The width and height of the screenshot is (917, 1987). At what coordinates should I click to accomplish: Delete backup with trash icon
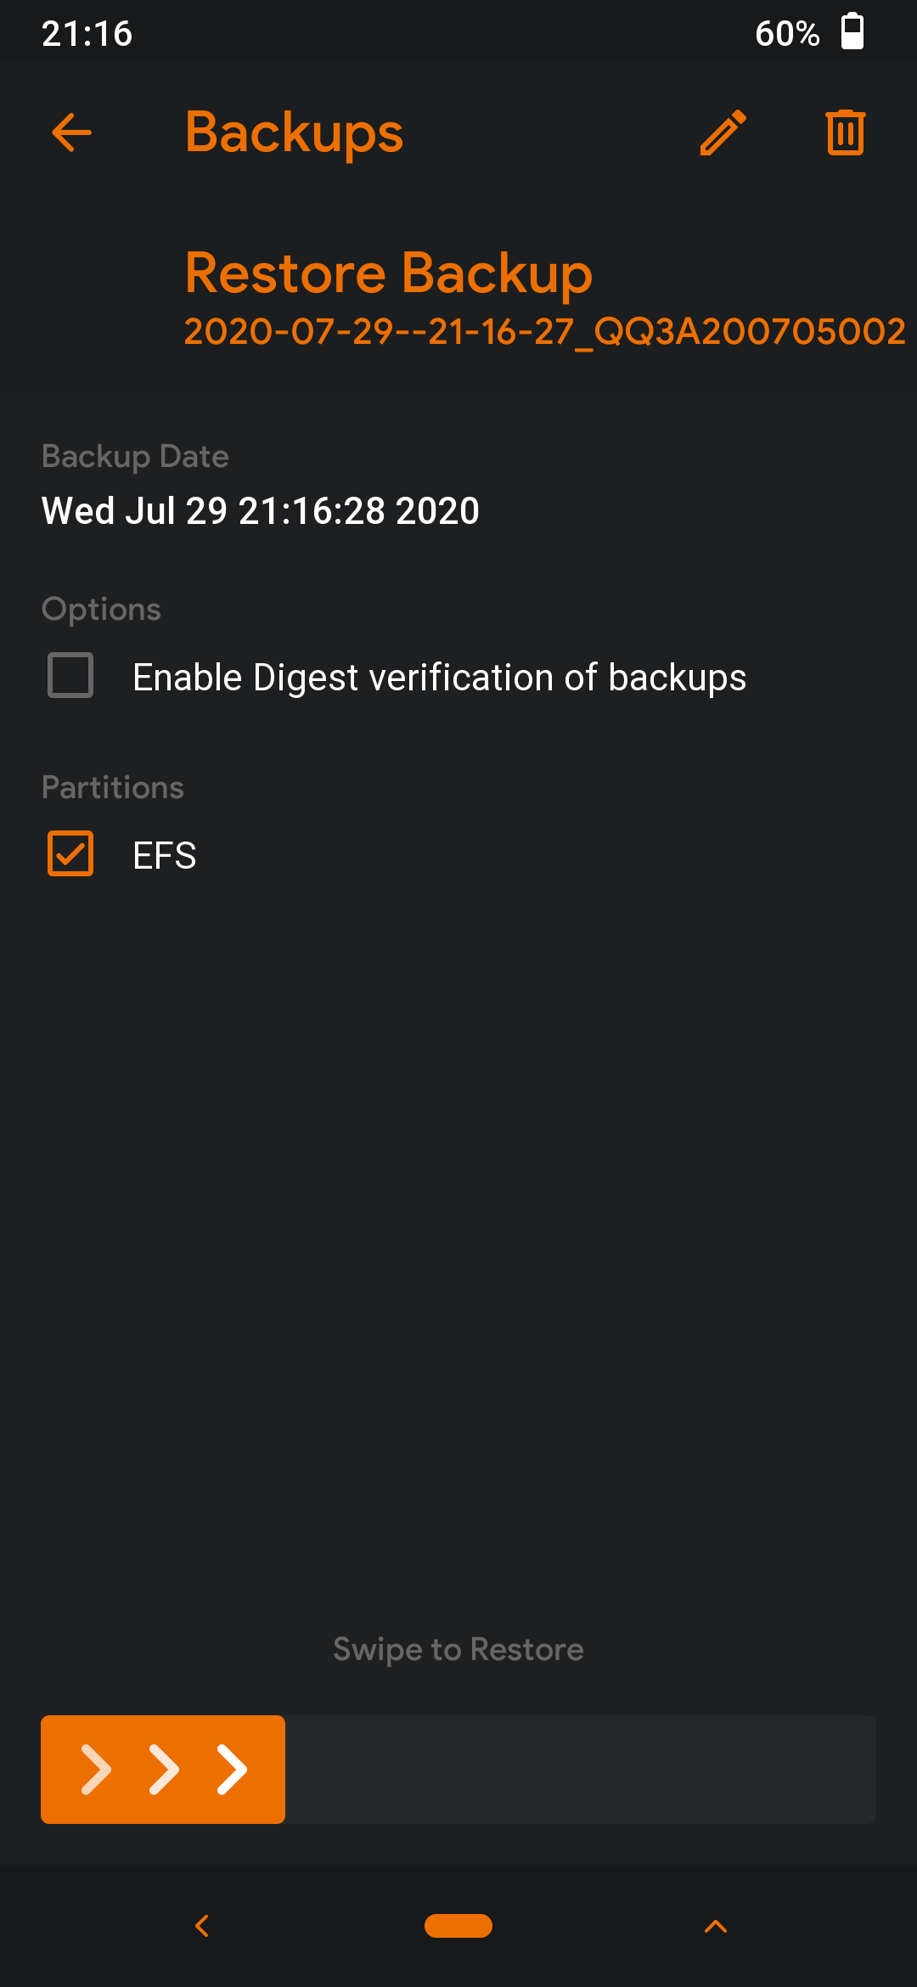[x=846, y=132]
